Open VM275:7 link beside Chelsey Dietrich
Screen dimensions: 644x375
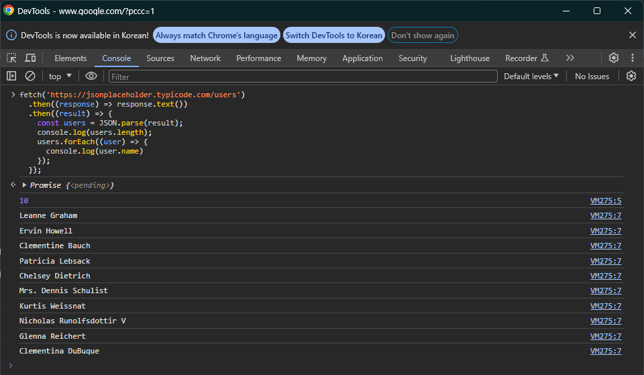click(605, 276)
